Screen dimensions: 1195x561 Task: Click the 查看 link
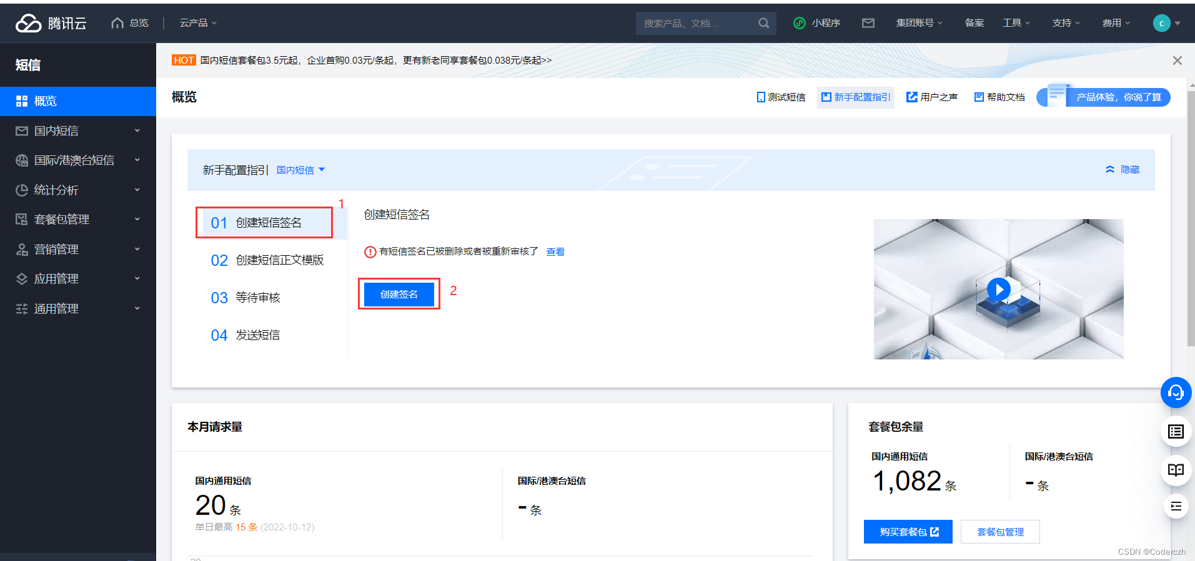[555, 252]
